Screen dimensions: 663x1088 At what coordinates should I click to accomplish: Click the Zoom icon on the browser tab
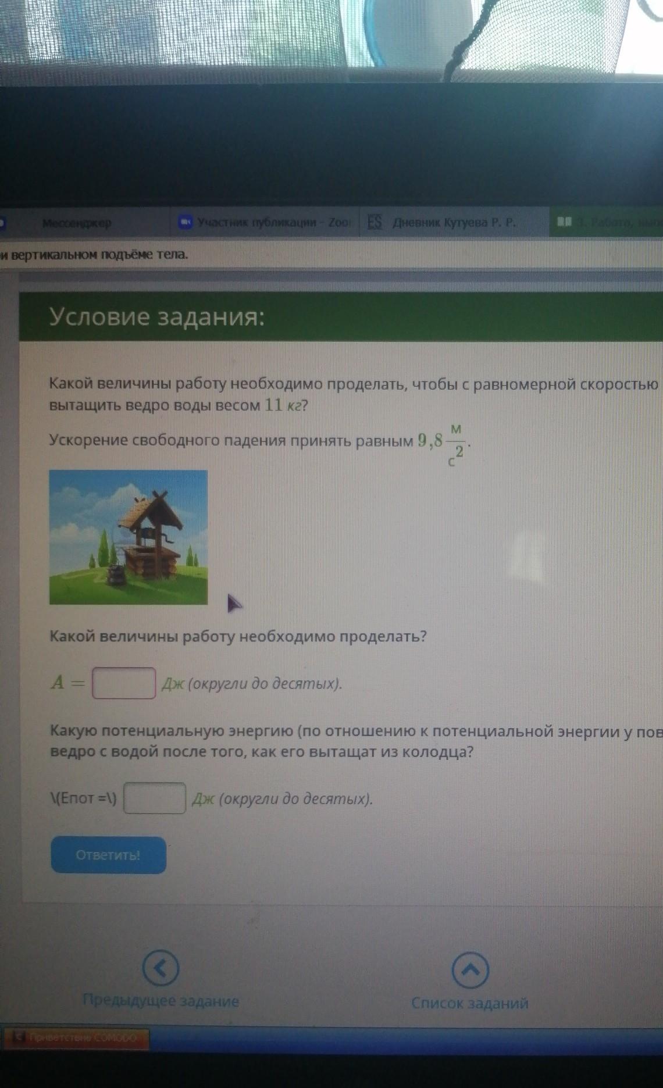186,222
